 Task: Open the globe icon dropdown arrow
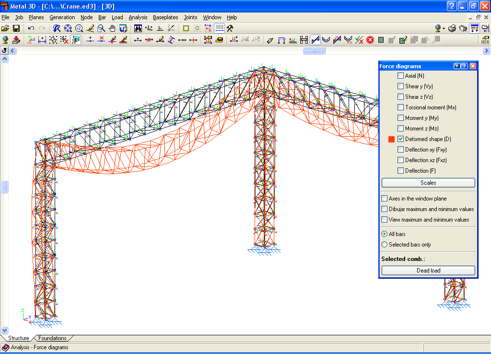(444, 28)
